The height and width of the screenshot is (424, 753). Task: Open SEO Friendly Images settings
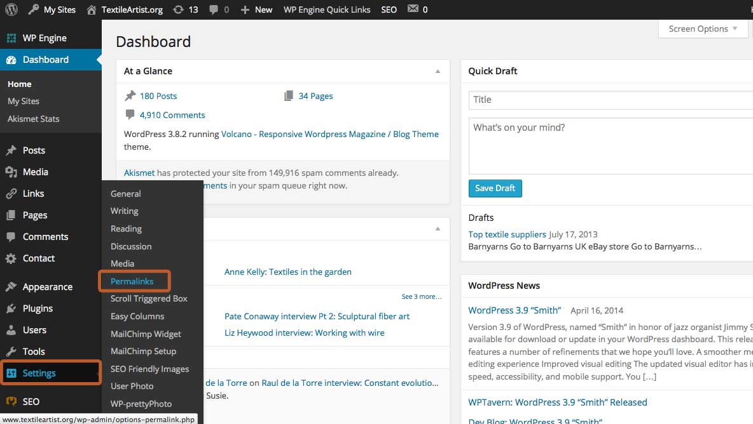[x=150, y=369]
